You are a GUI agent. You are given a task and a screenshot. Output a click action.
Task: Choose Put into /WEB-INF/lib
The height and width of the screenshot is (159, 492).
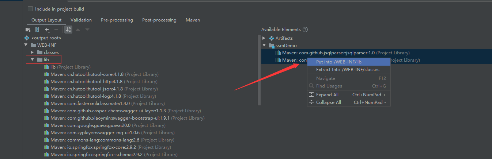[x=349, y=62]
